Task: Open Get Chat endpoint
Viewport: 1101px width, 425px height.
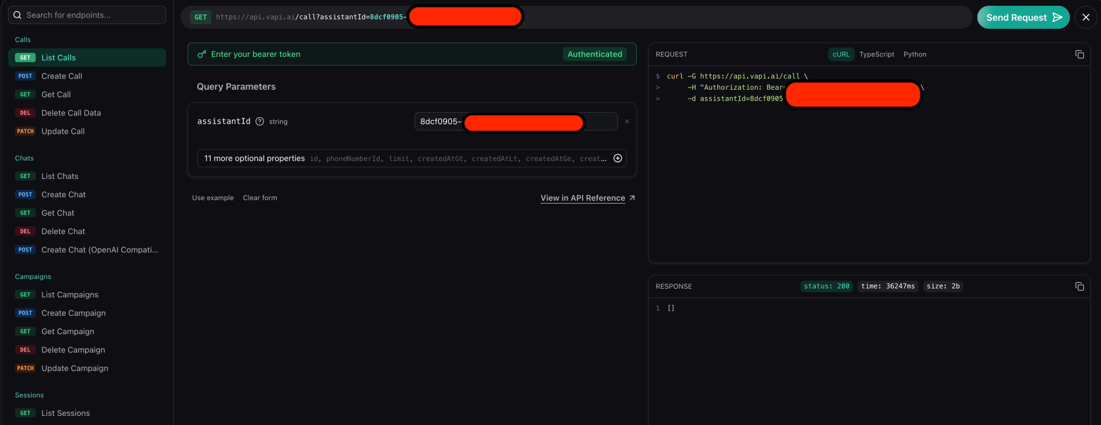Action: pos(87,213)
